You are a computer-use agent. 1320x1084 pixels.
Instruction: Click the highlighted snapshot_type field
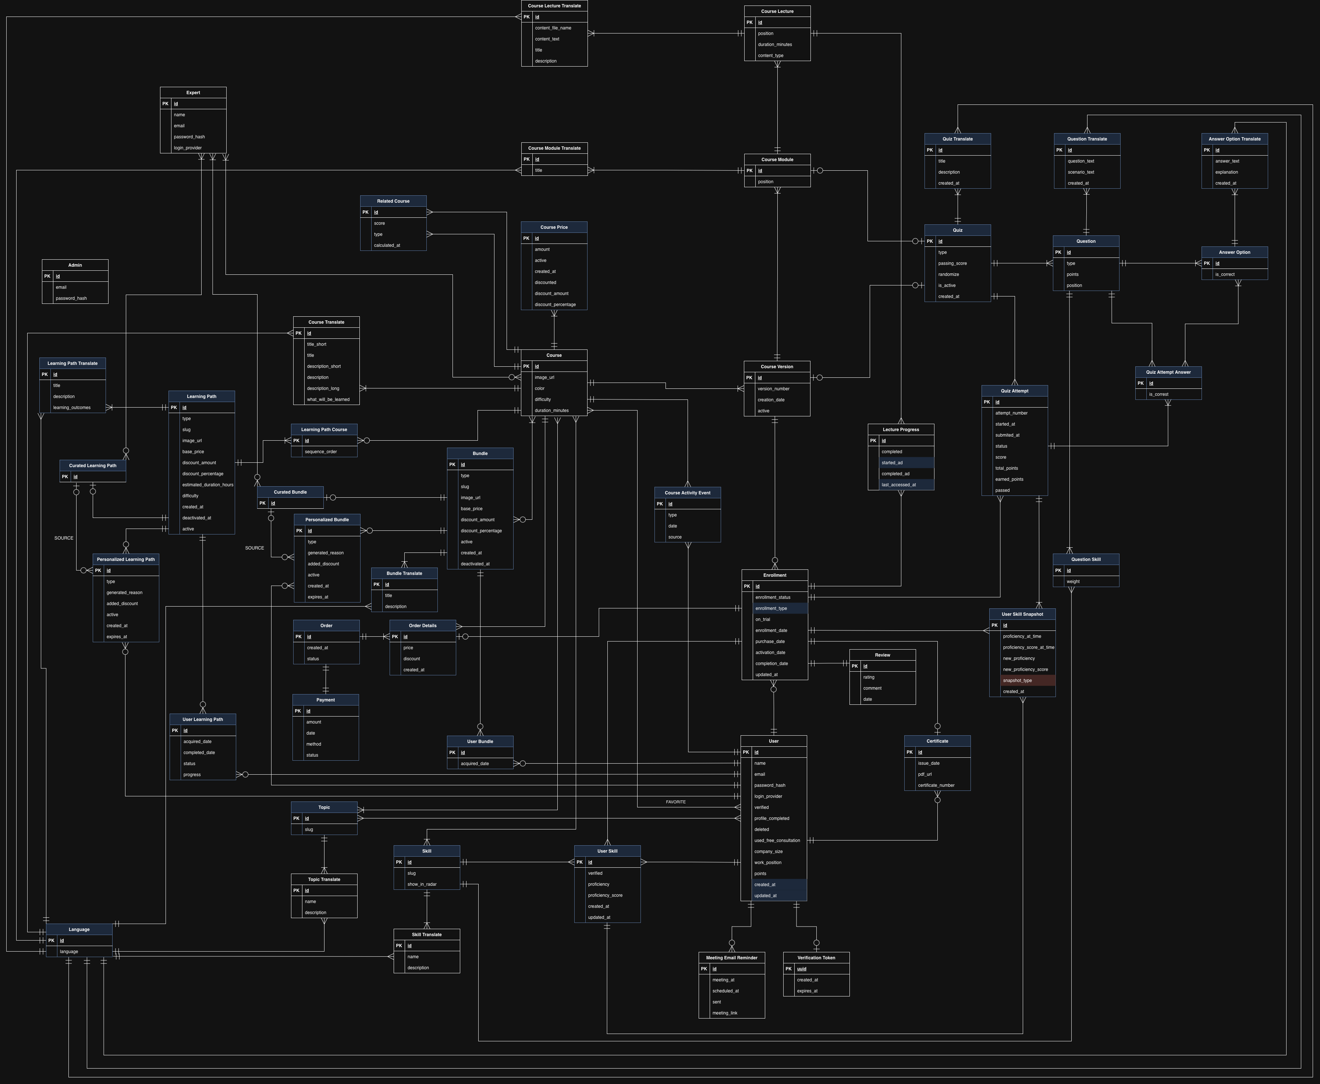point(1017,680)
